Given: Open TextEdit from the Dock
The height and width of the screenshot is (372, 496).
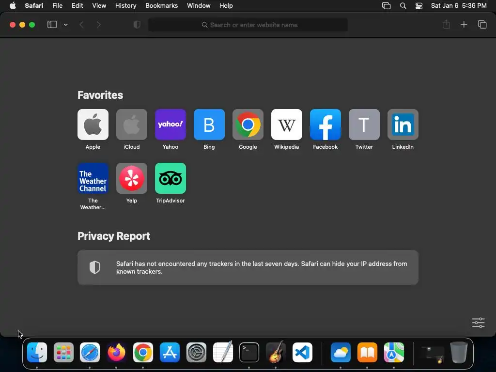Looking at the screenshot, I should click(223, 352).
